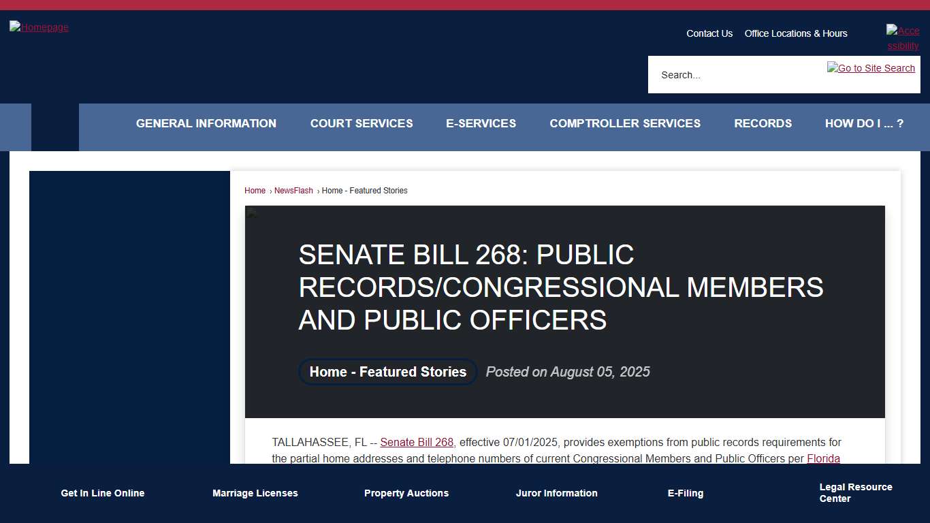Navigate to Home via the breadcrumb
The height and width of the screenshot is (523, 930).
point(255,191)
